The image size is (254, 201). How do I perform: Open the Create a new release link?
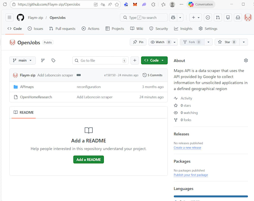pos(187,148)
